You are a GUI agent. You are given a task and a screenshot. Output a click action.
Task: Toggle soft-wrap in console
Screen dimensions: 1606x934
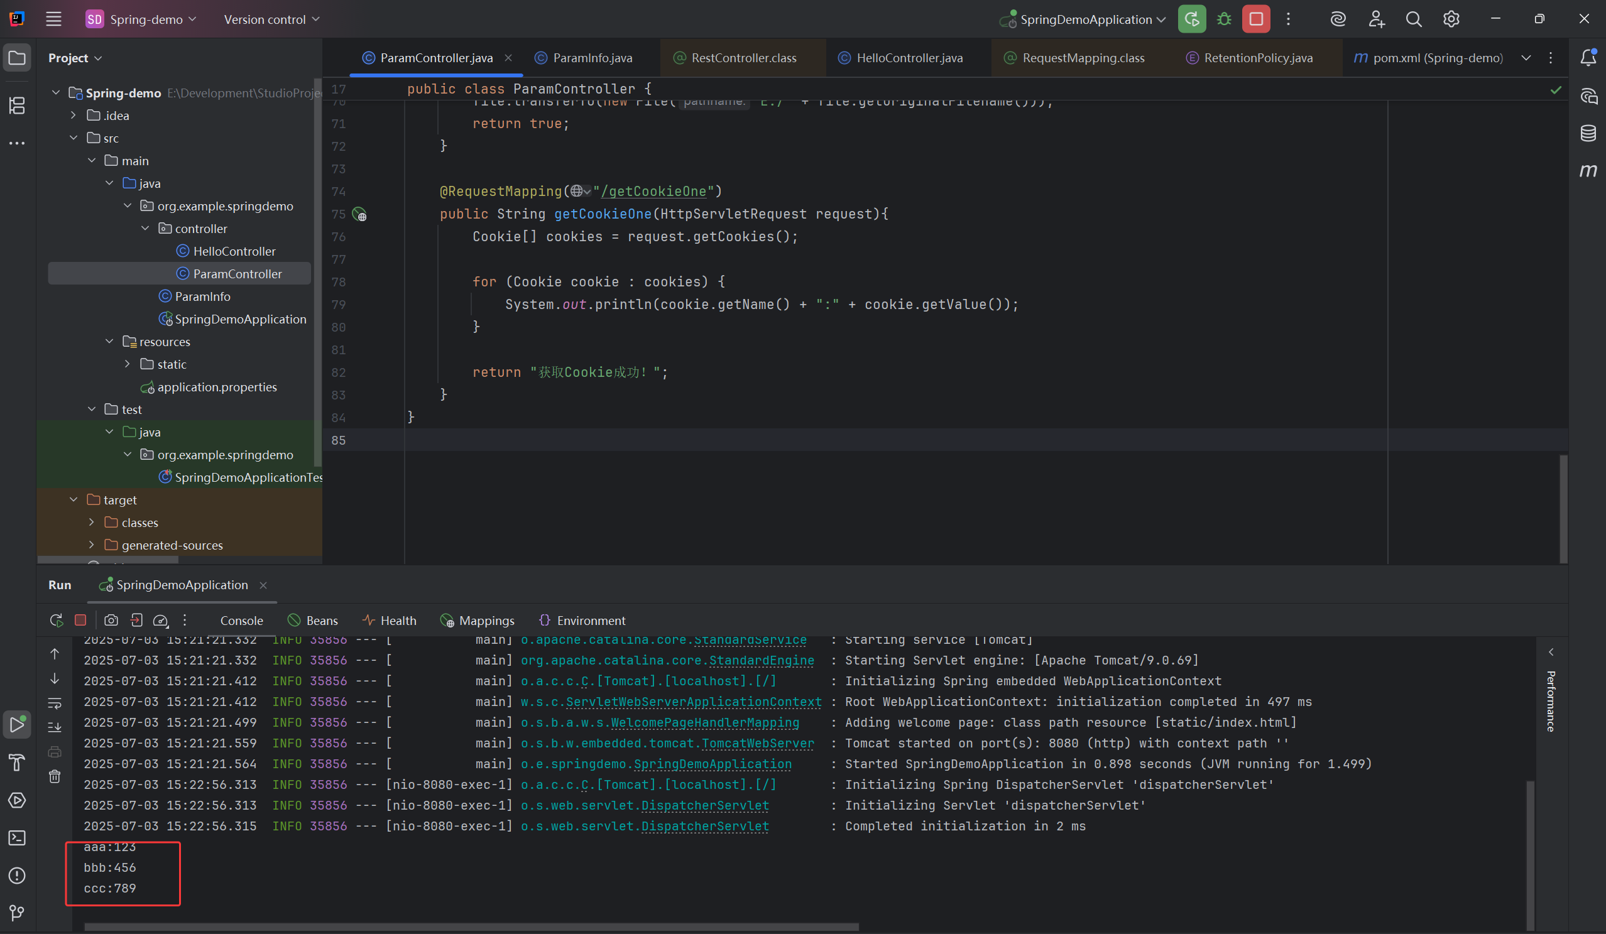(55, 703)
